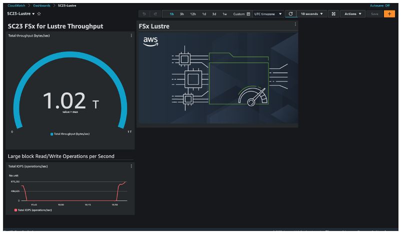Add a widget with the orange plus button
This screenshot has width=402, height=234.
389,14
